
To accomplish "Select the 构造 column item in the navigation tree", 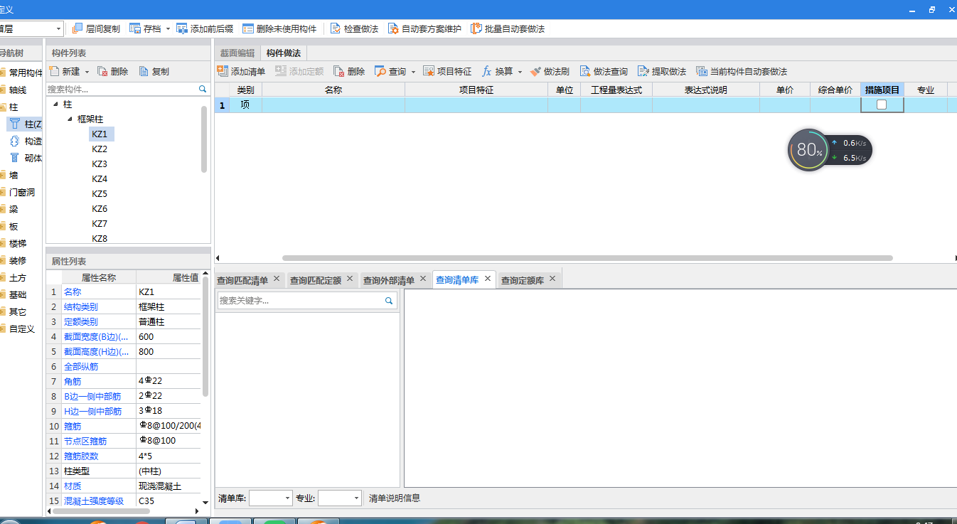I will coord(25,141).
